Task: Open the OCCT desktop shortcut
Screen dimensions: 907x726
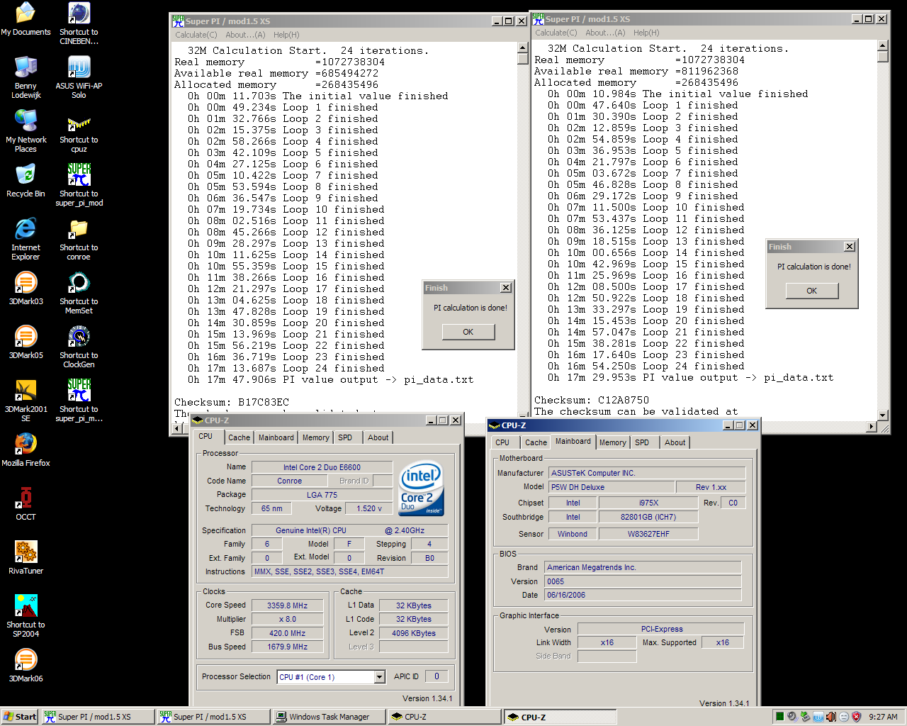Action: [26, 500]
